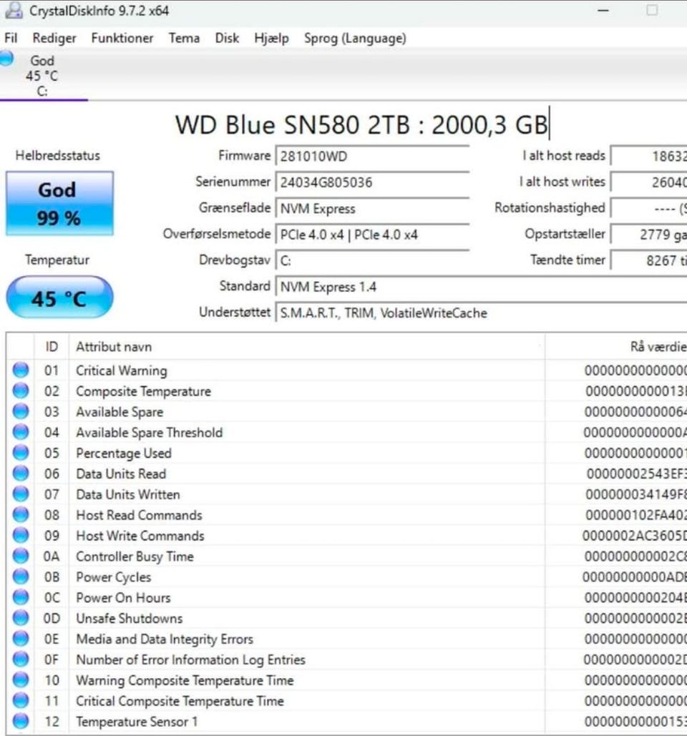687x736 pixels.
Task: Open the Funktioner menu
Action: tap(122, 39)
